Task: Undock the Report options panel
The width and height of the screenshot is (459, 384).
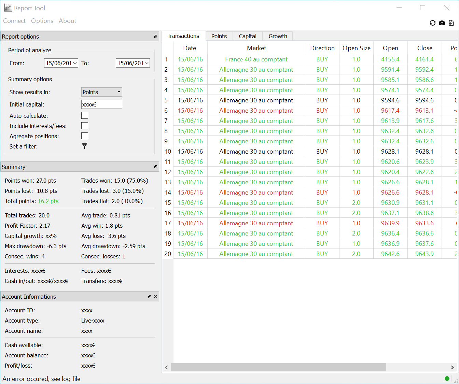Action: 156,37
